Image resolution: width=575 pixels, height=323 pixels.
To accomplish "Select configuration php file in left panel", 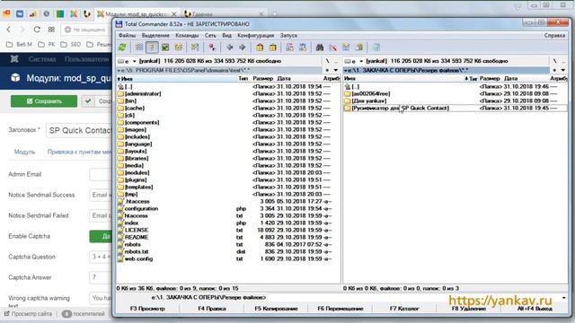I will tap(141, 208).
